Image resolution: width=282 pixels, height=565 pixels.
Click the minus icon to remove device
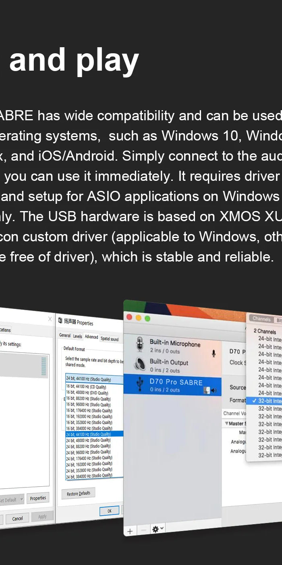click(143, 531)
